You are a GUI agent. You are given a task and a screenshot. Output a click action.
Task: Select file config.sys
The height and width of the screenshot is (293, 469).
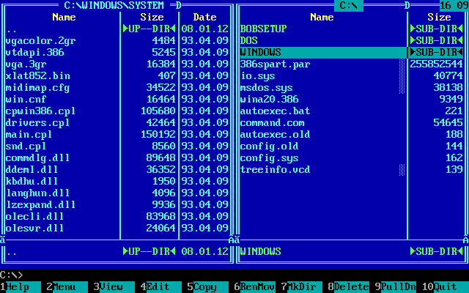(352, 158)
